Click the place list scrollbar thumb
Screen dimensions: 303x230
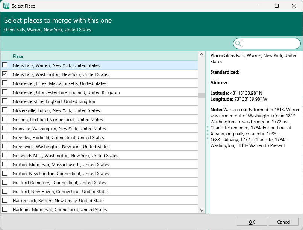point(202,95)
